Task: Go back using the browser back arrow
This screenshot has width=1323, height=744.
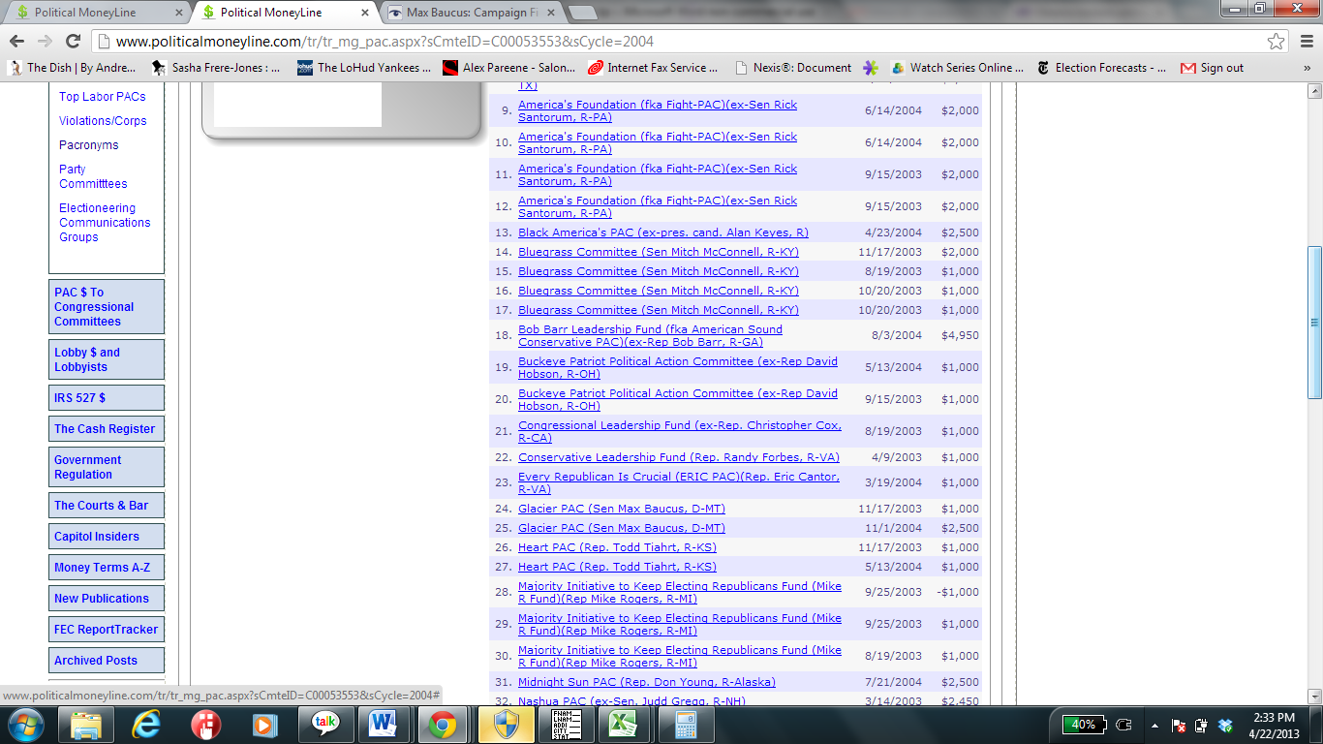Action: [x=16, y=41]
